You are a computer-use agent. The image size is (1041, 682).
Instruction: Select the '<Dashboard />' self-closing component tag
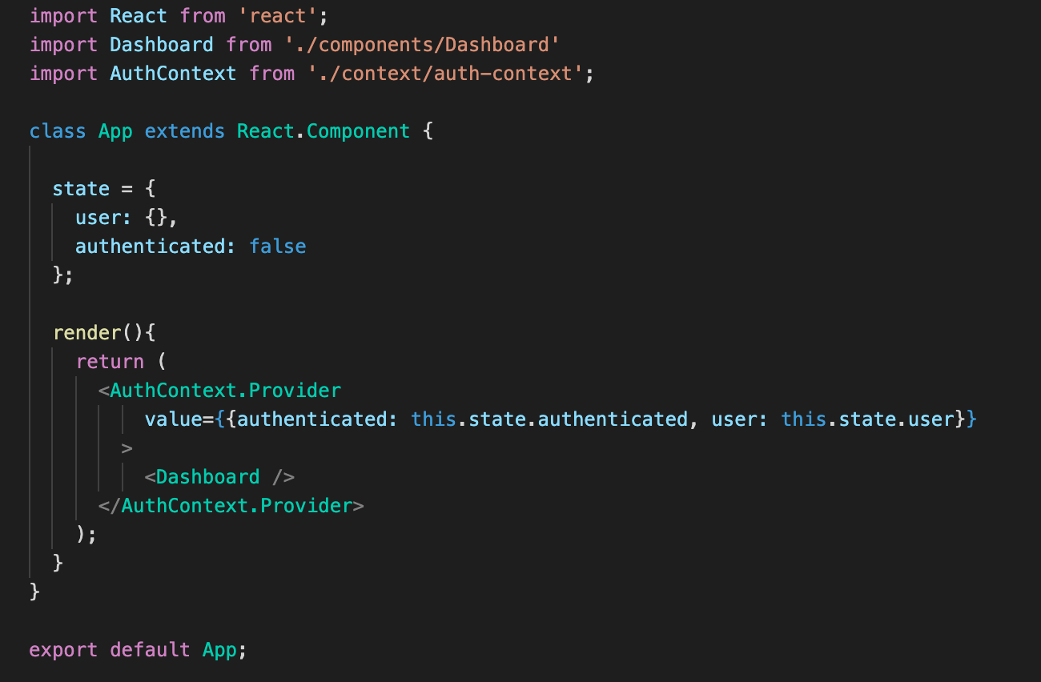click(222, 476)
